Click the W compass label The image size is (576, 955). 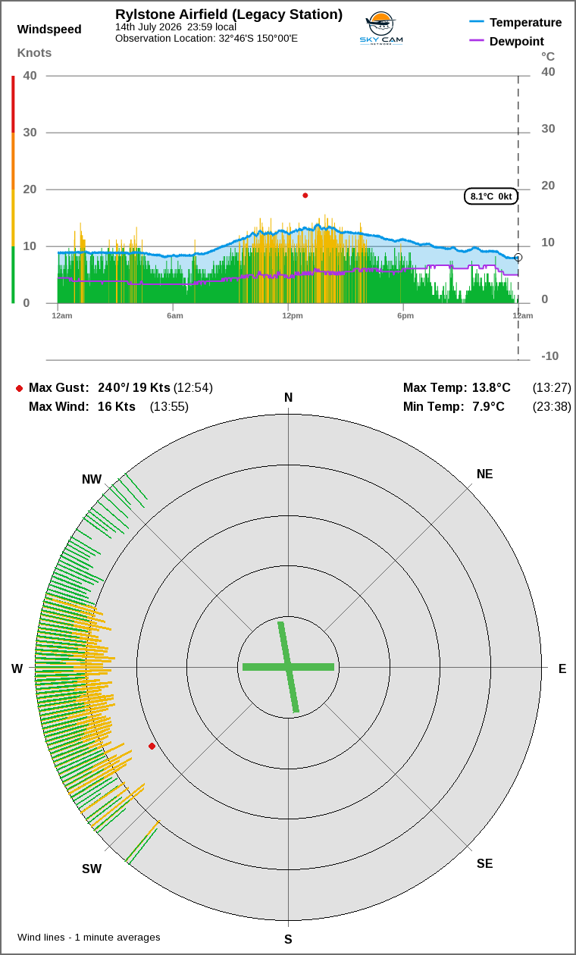click(17, 668)
